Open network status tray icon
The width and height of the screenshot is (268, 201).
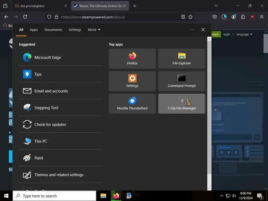point(228,196)
